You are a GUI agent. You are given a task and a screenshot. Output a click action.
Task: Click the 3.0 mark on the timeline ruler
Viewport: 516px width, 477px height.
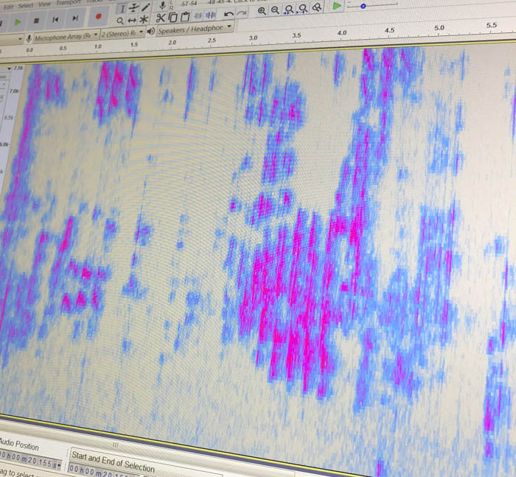(253, 38)
